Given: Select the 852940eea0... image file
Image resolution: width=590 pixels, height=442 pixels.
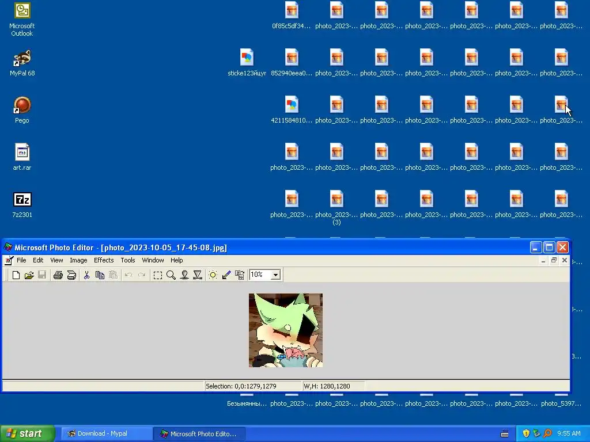Looking at the screenshot, I should tap(292, 63).
